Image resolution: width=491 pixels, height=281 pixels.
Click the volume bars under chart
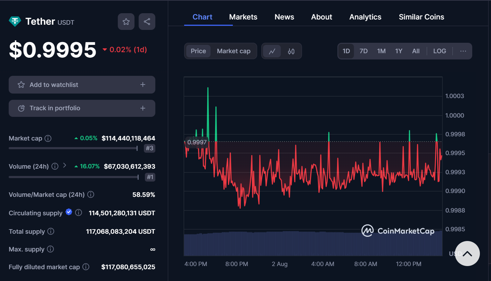click(x=313, y=243)
